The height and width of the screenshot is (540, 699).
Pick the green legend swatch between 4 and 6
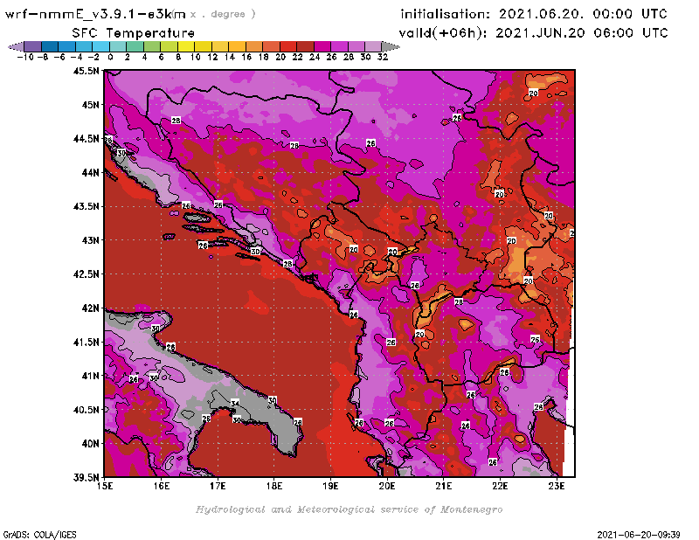[152, 46]
